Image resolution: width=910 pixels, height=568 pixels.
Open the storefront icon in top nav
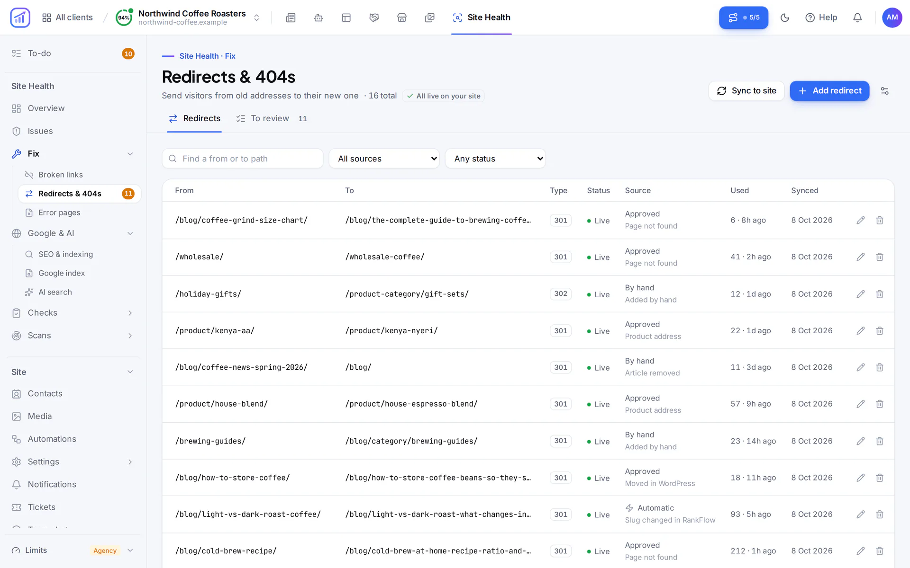(402, 18)
